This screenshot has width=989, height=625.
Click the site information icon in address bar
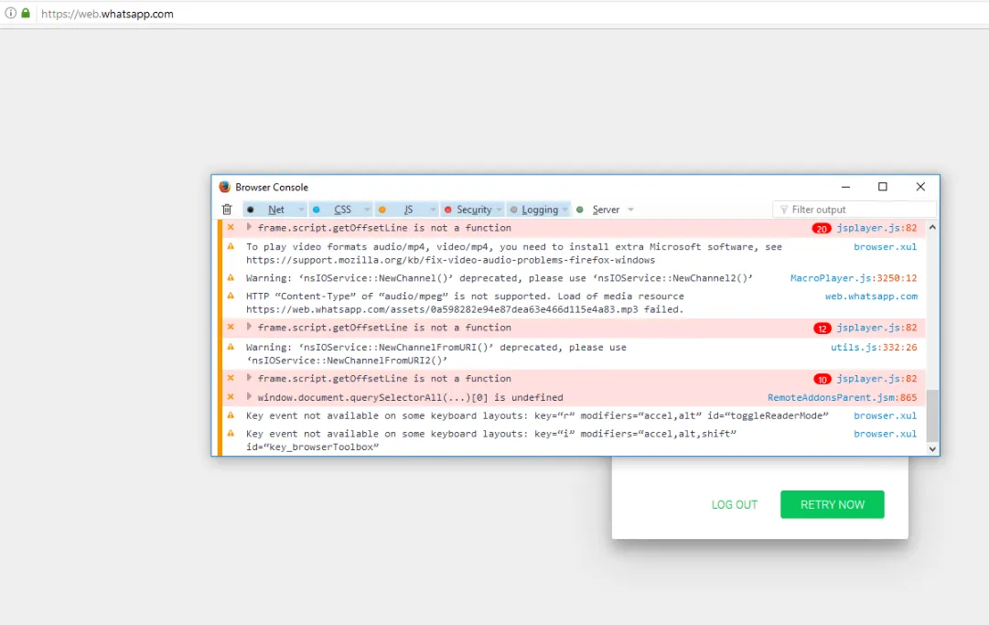(11, 13)
